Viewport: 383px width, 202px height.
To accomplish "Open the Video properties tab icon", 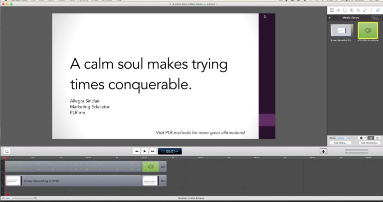I will [x=332, y=10].
